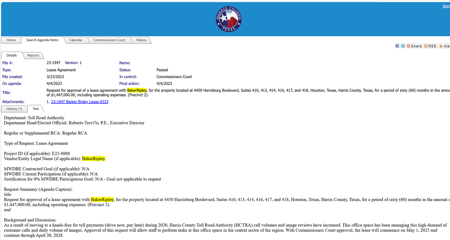Click Project ID E23-8008

37,154
